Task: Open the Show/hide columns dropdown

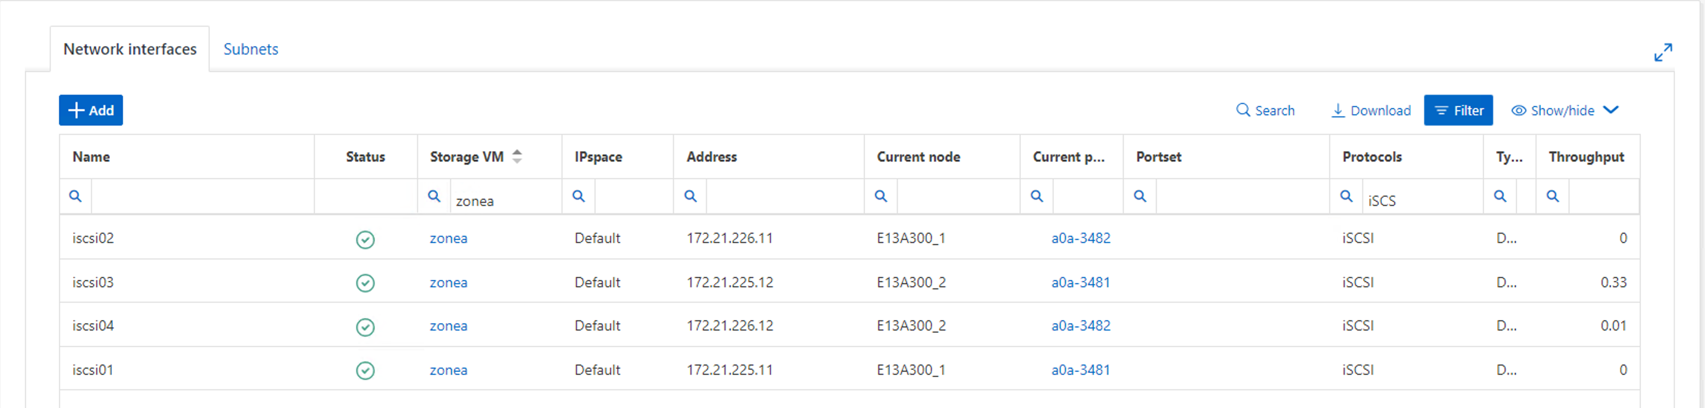Action: [x=1565, y=110]
